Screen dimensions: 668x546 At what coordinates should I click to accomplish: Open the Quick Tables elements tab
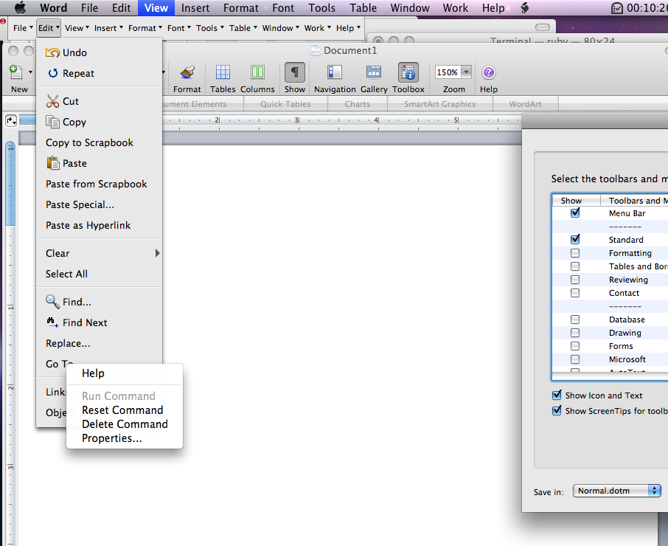[285, 104]
